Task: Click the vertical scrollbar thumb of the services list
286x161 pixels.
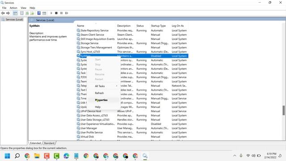Action: coord(284,110)
